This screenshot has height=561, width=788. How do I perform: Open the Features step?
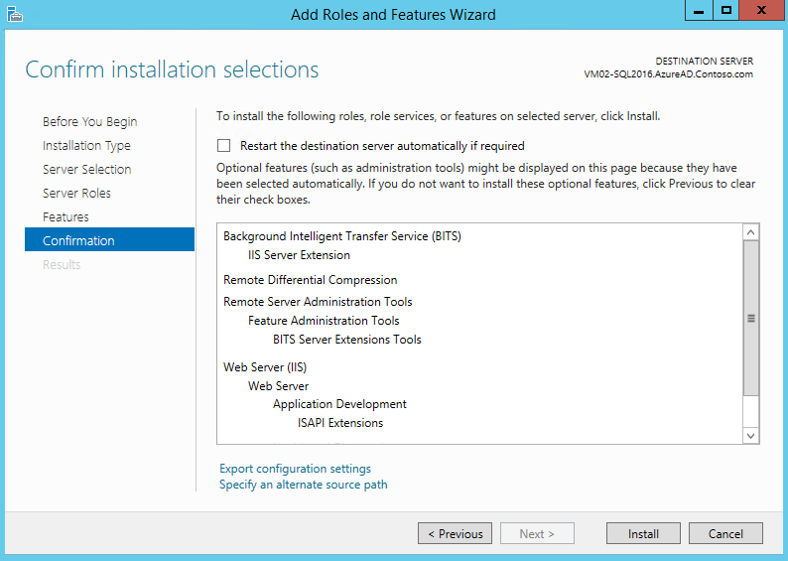[66, 217]
